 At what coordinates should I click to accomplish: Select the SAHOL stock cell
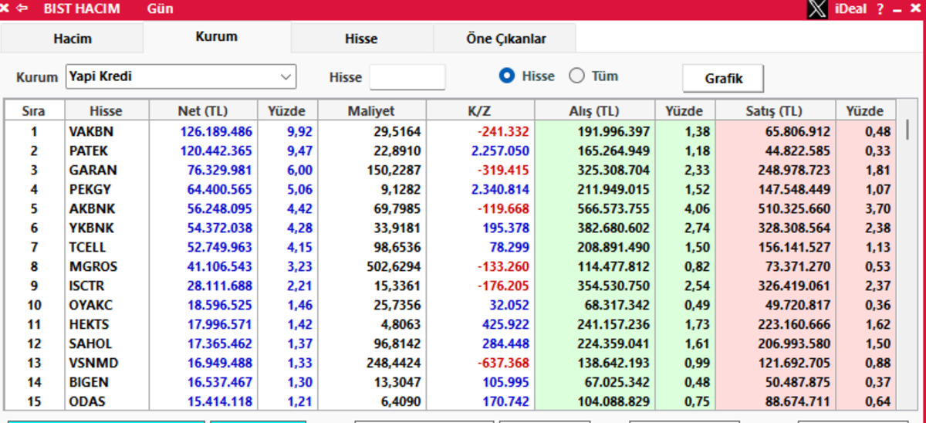pos(107,343)
